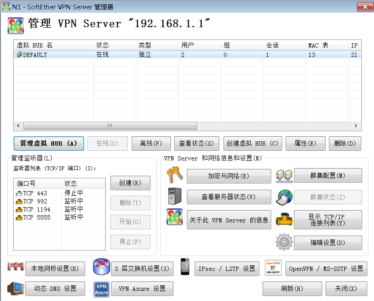Viewport: 374px width, 301px height.
Task: Select the DEFAULT virtual hub row
Action: tap(187, 55)
